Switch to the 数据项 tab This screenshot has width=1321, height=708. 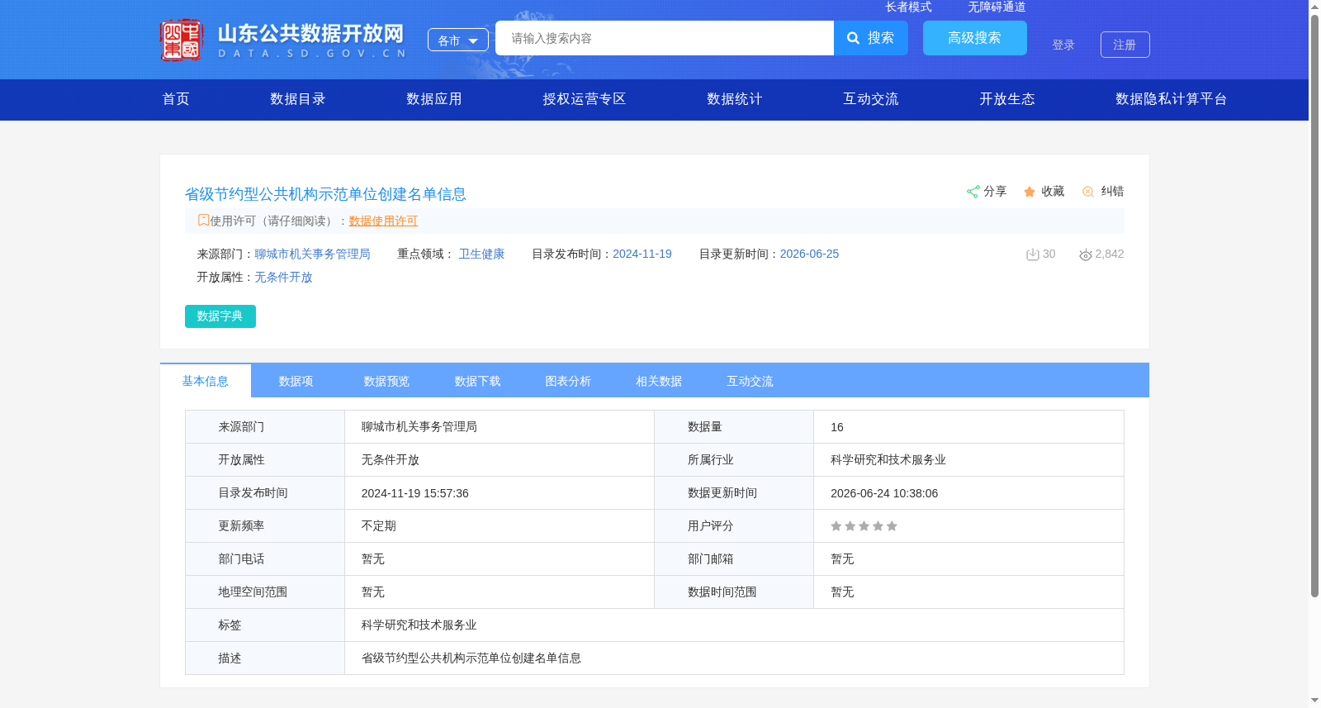point(296,381)
